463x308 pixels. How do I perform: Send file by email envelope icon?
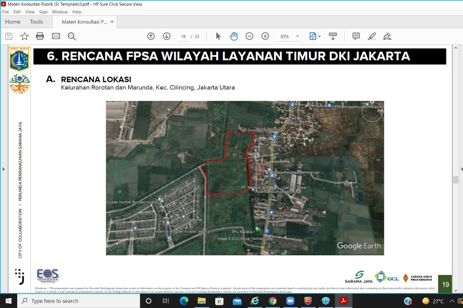click(x=56, y=36)
